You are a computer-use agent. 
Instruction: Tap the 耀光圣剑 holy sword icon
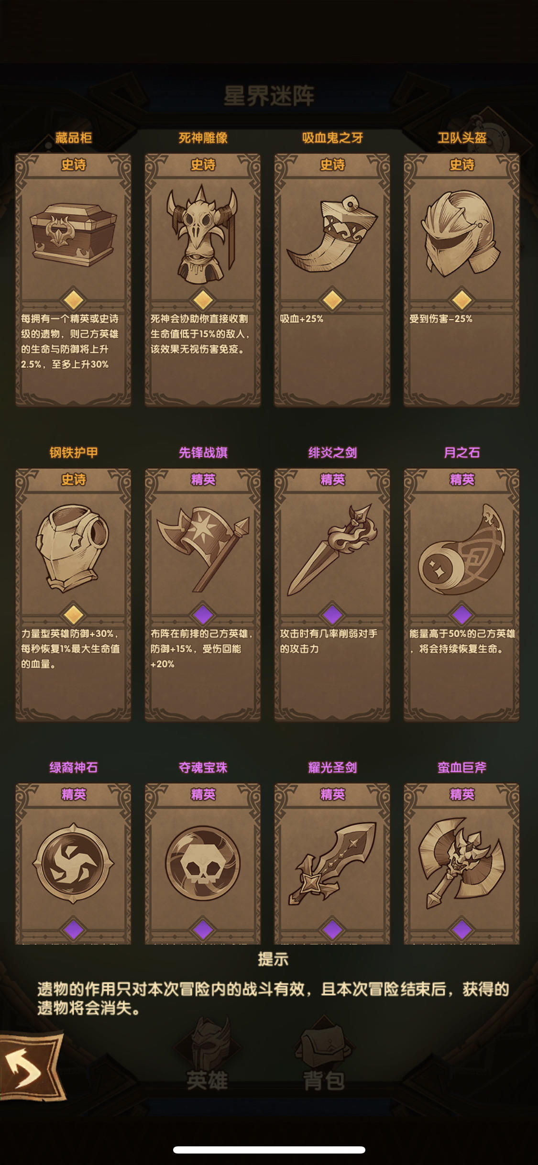[332, 863]
